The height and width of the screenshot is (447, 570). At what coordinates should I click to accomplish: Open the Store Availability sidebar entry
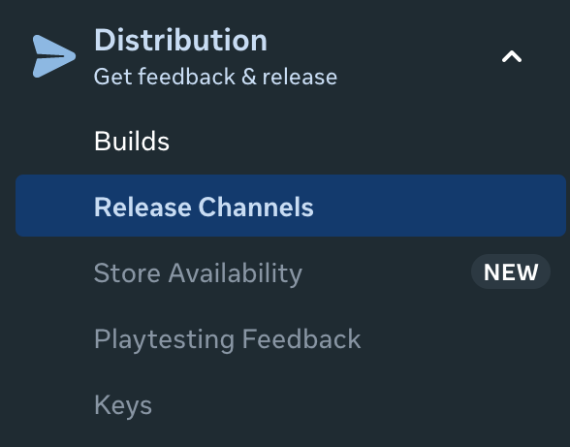pos(198,273)
